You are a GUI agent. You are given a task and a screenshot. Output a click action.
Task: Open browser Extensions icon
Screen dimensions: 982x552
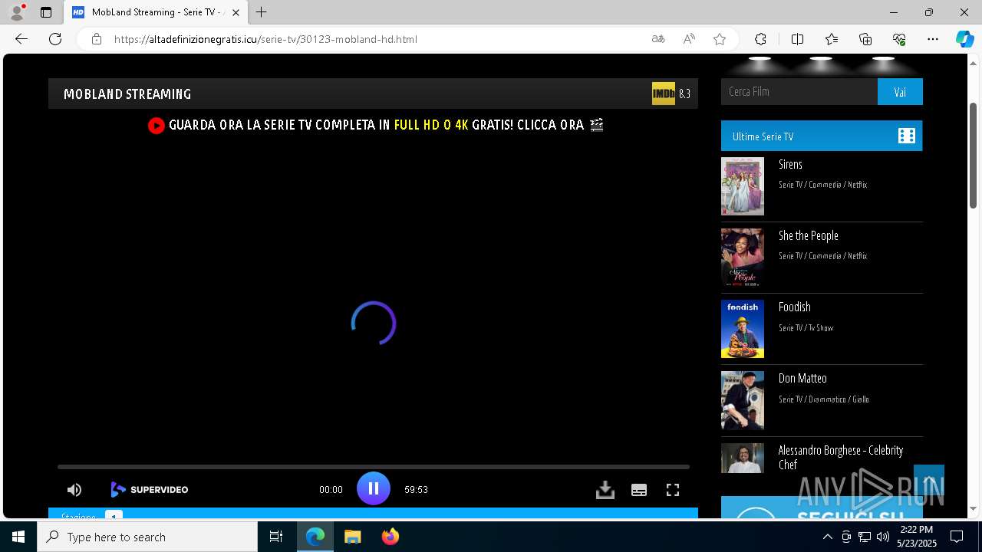click(x=760, y=39)
